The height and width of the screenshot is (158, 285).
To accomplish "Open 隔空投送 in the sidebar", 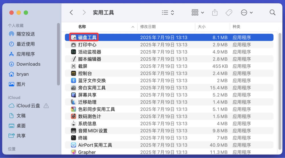I will [x=26, y=34].
